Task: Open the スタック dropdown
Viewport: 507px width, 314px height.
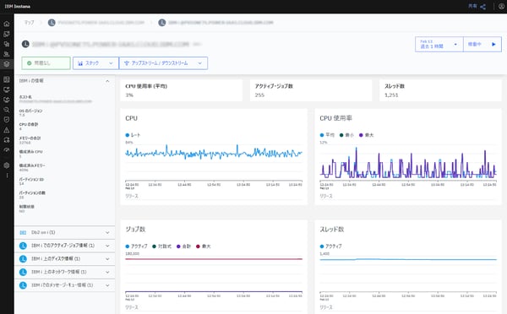Action: (x=95, y=63)
